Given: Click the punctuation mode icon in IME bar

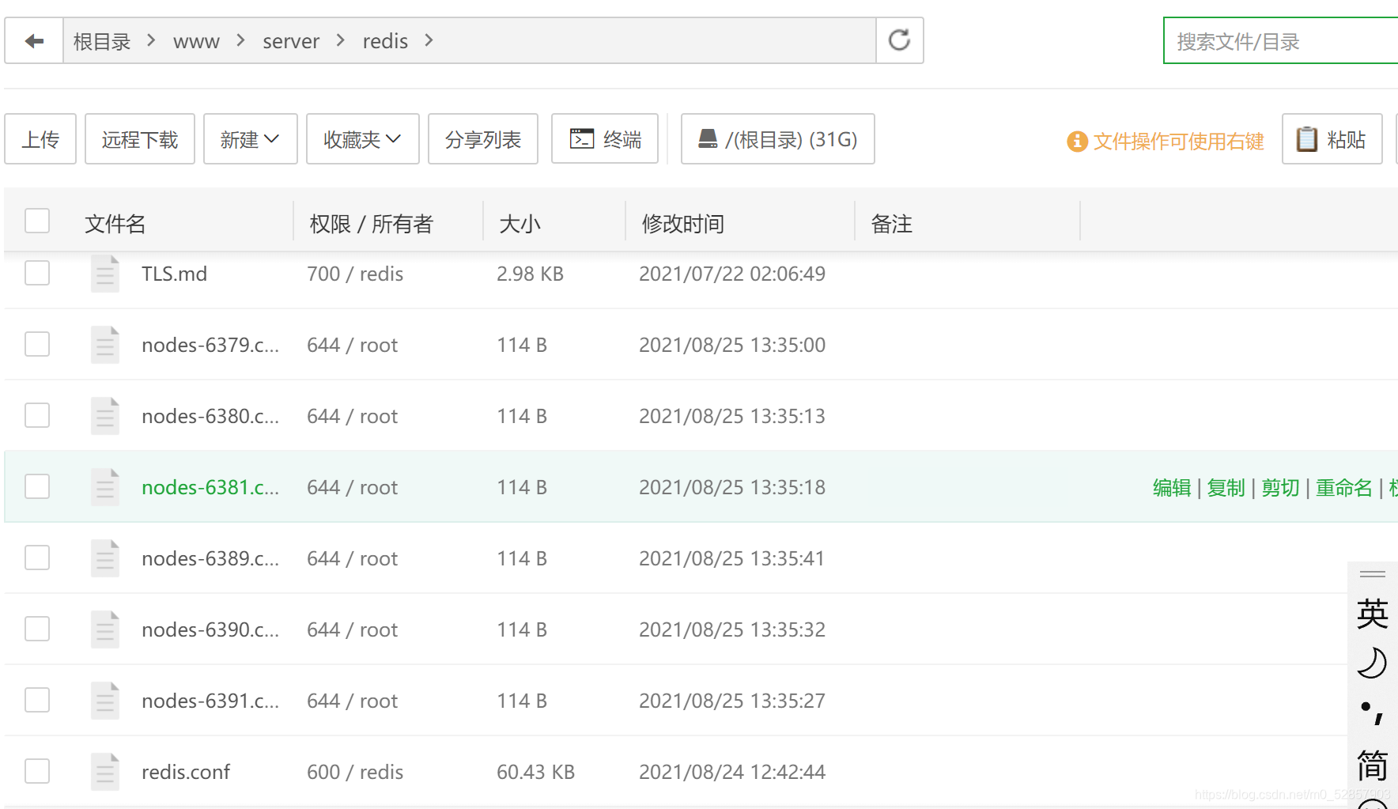Looking at the screenshot, I should click(x=1373, y=713).
